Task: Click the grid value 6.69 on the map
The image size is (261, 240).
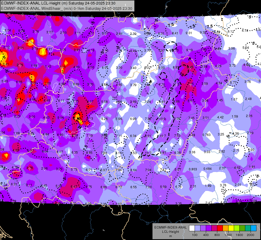Action: pos(76,84)
